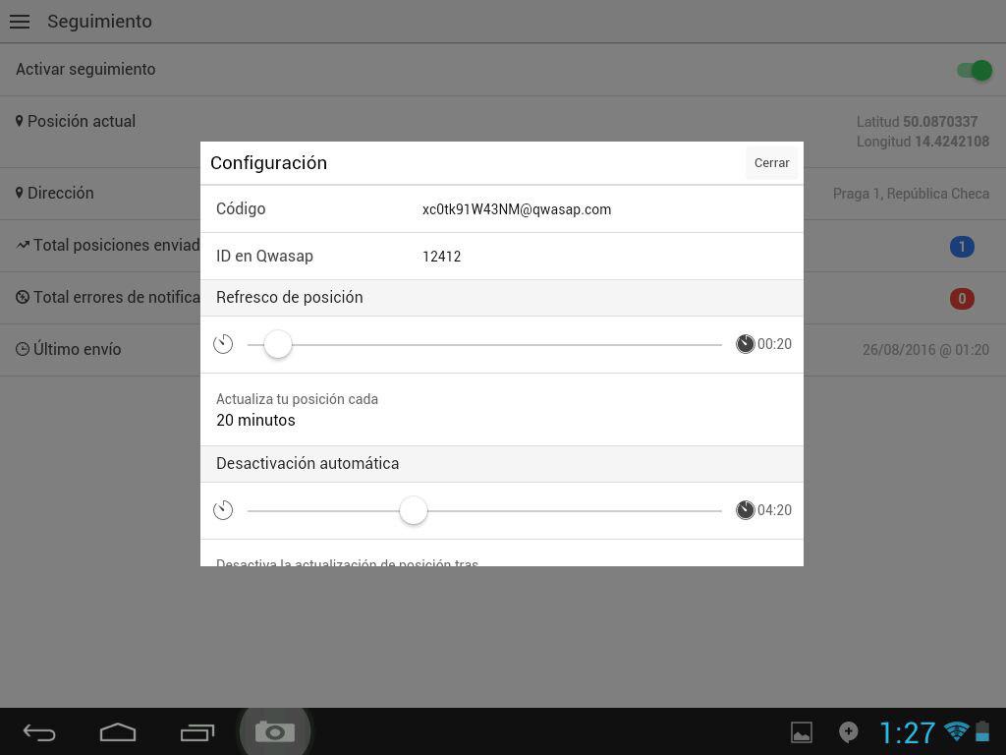1006x755 pixels.
Task: Tap the empty clock icon left of Refresco slider
Action: (223, 344)
